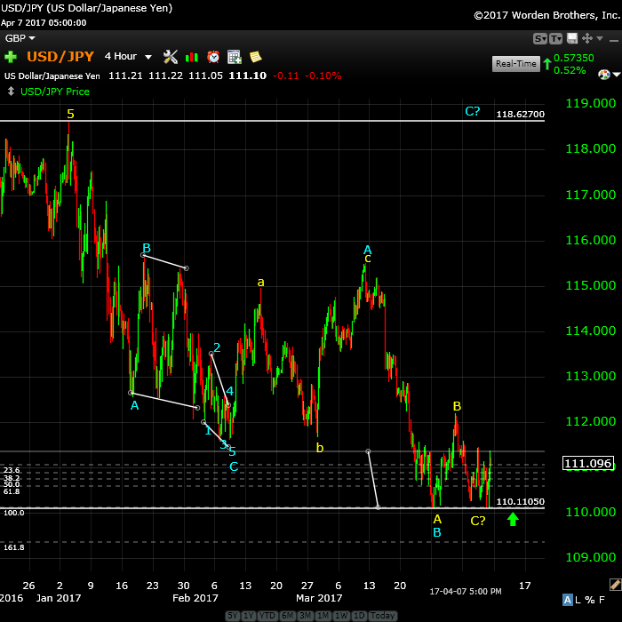622x622 pixels.
Task: Open chart settings wrench and screwdriver icon
Action: [171, 57]
